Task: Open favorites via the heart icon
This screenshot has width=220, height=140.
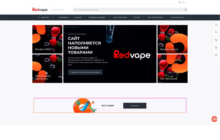Action: [216, 32]
